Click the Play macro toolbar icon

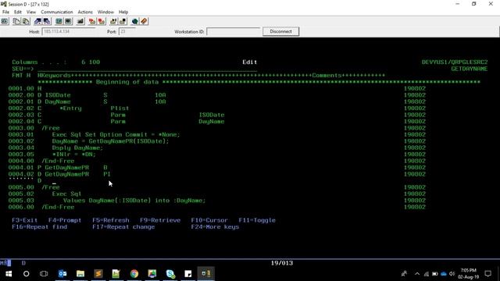pos(113,21)
